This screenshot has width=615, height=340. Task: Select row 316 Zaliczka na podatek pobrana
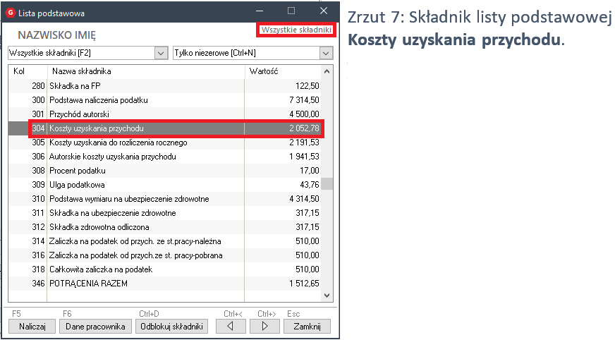pos(165,255)
